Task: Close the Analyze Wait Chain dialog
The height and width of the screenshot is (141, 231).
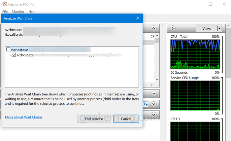Action: tap(138, 18)
